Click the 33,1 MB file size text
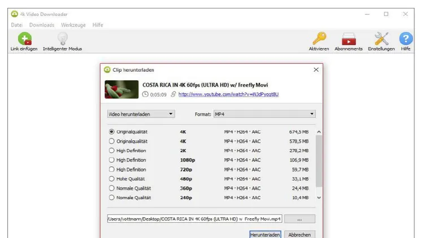This screenshot has width=424, height=238. (x=300, y=179)
